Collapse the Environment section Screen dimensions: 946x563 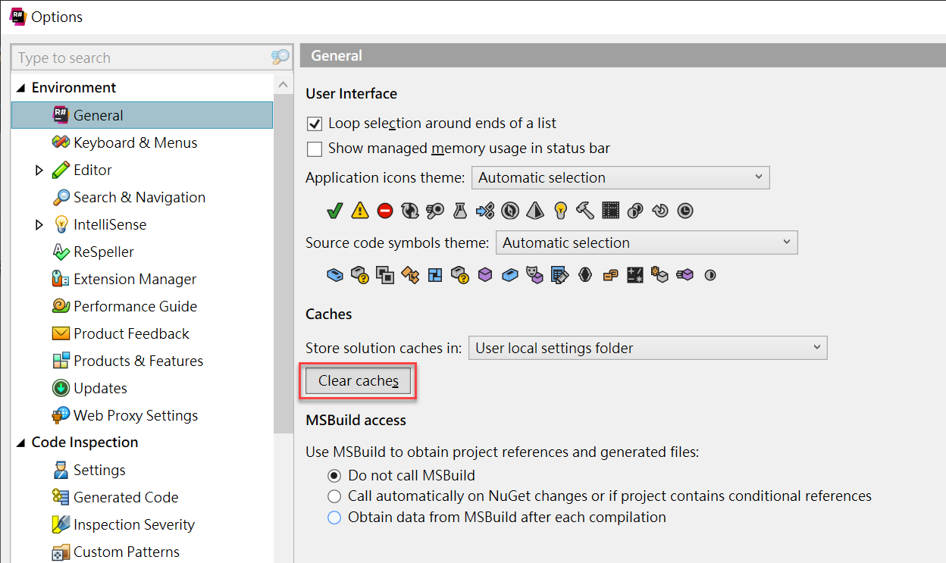click(x=21, y=87)
